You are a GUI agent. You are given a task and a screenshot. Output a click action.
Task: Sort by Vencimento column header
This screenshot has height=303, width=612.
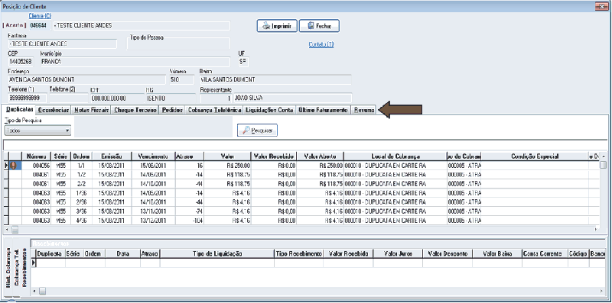click(154, 156)
